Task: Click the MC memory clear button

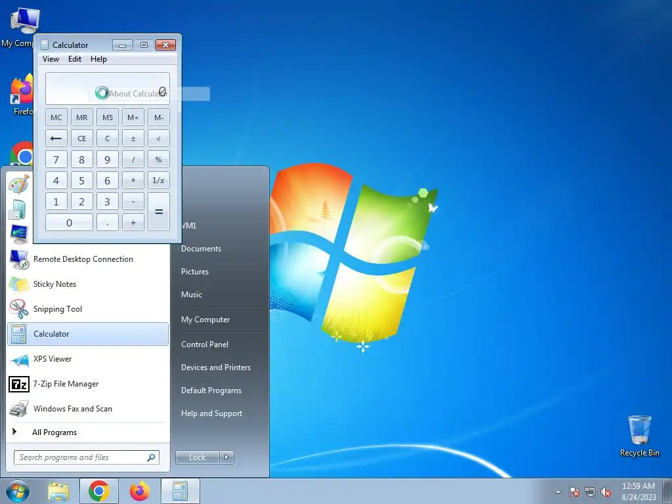Action: 56,117
